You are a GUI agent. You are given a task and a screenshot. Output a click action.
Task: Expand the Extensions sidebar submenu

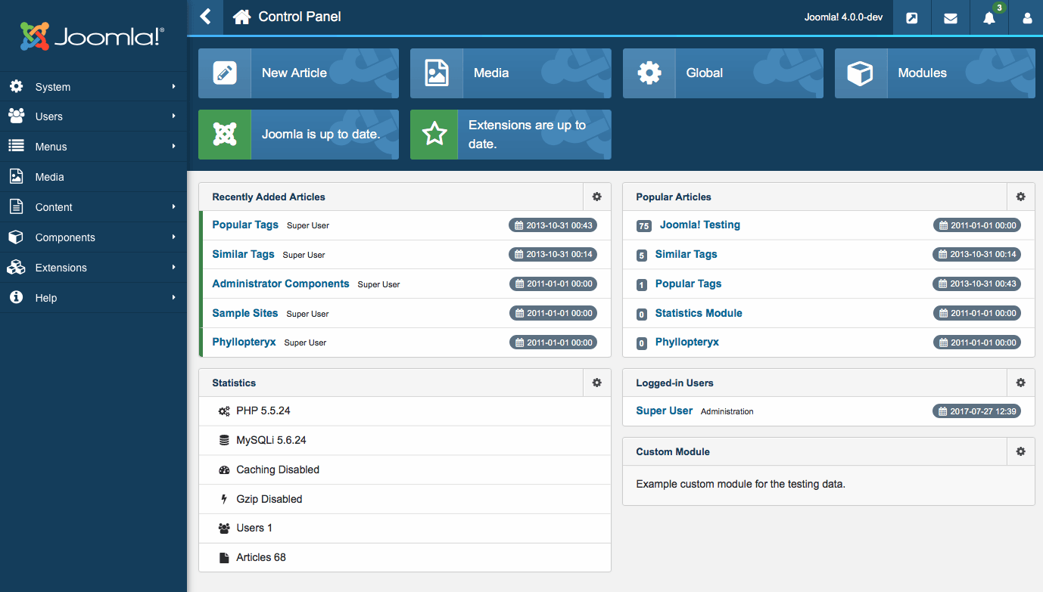(x=93, y=268)
